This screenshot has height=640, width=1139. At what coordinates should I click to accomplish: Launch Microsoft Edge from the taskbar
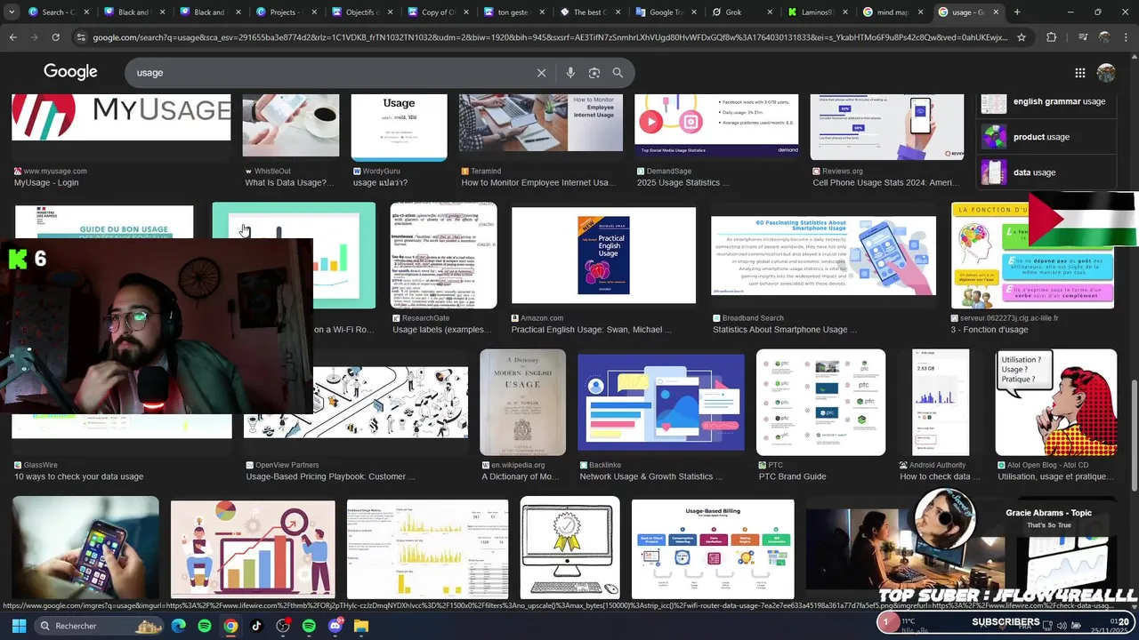click(x=179, y=626)
